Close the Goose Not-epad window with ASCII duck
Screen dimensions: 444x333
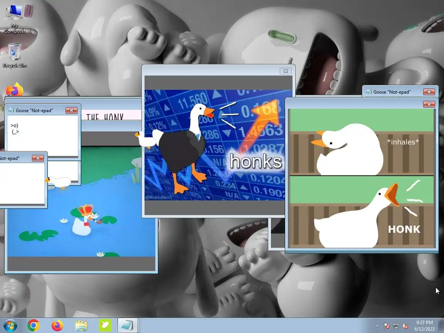click(71, 111)
